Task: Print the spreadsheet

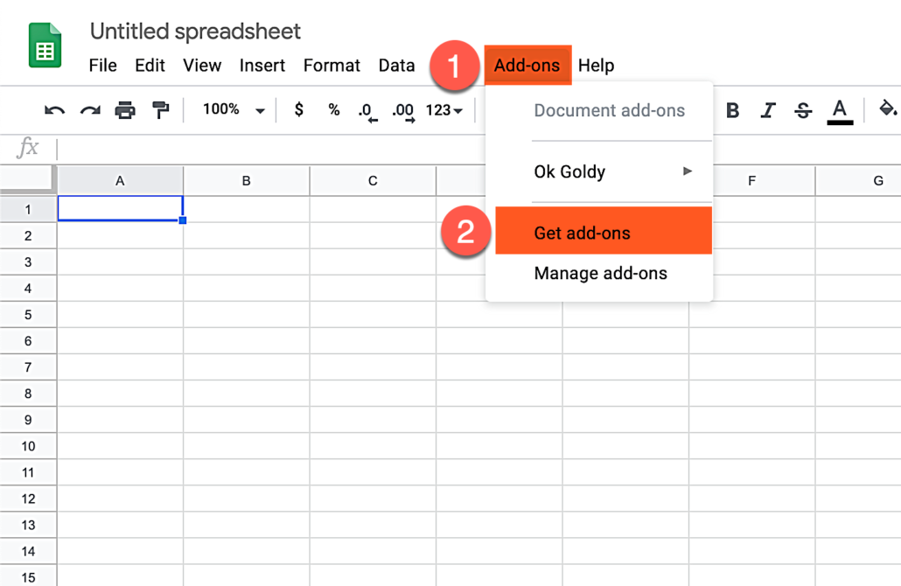Action: click(125, 109)
